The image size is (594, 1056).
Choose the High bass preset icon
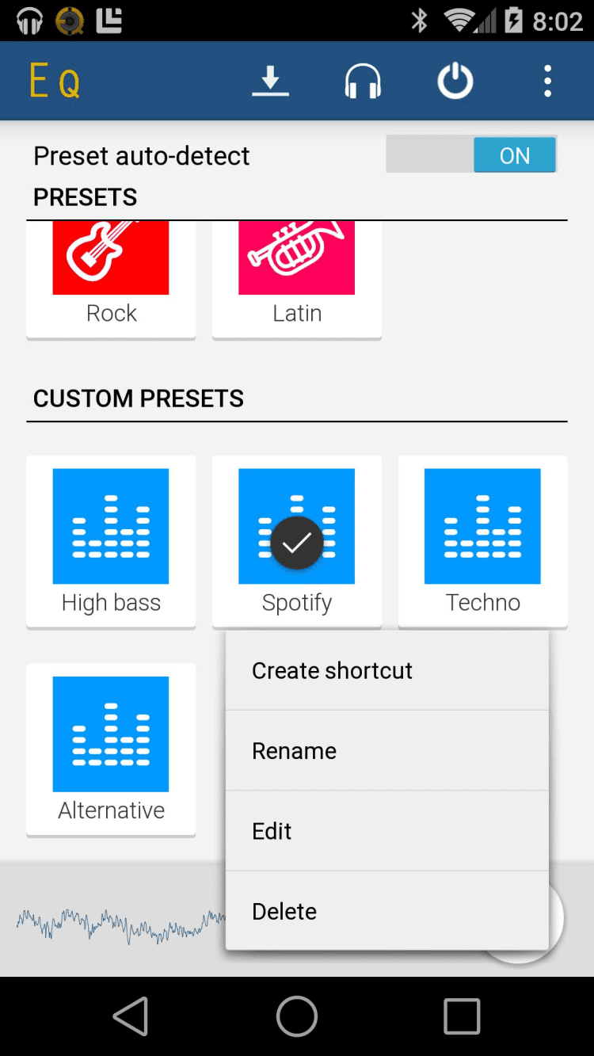(111, 526)
